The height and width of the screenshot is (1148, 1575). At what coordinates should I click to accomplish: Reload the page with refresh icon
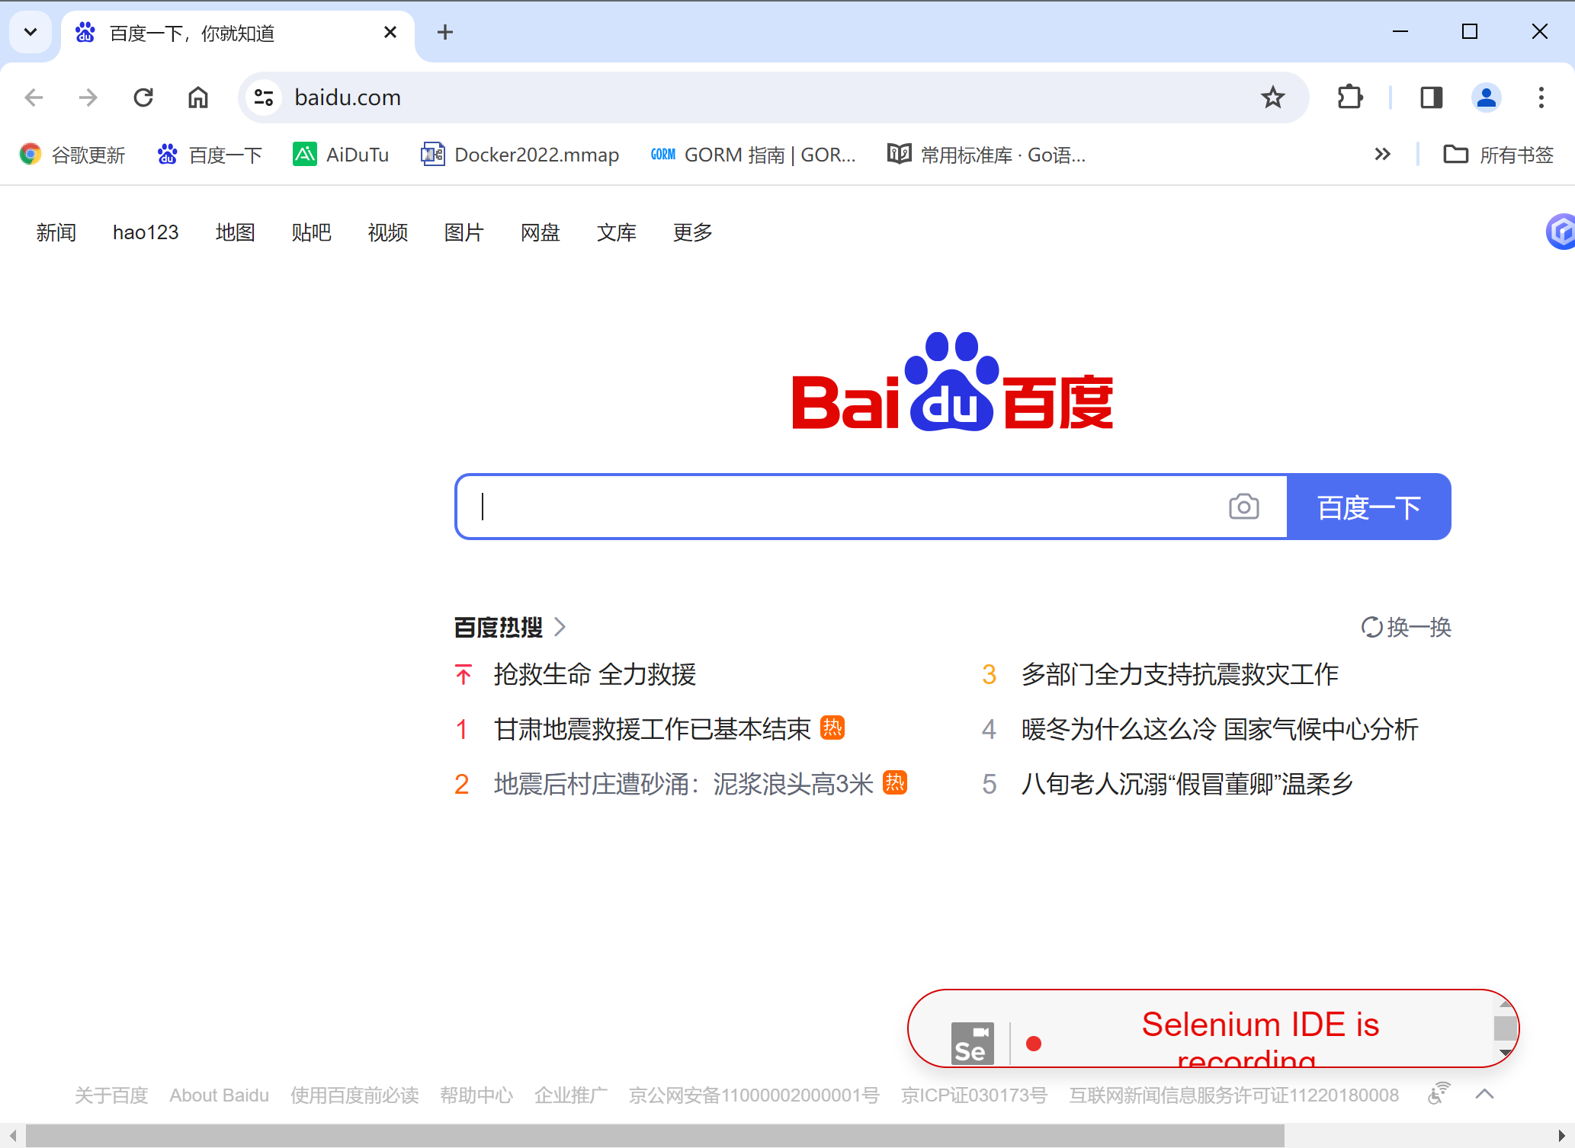point(143,98)
